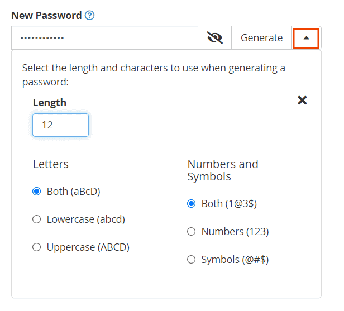Pick the Symbols (@#$) radio circle
Screen dimensions: 344x311
(x=192, y=260)
